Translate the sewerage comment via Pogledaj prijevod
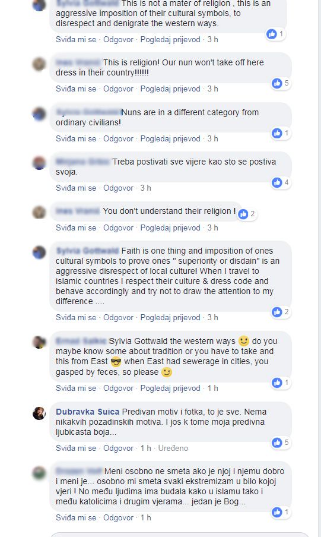 coord(170,388)
